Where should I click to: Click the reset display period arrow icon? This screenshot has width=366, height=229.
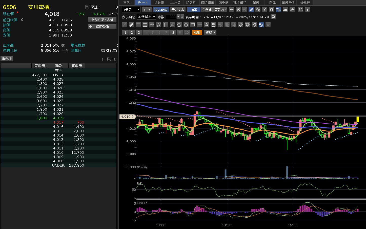point(273,17)
